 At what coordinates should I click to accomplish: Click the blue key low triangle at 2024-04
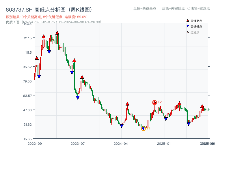[x=122, y=126]
